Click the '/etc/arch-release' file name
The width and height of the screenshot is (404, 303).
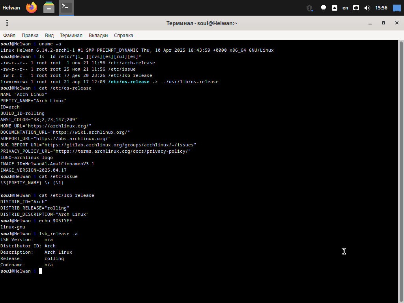click(x=131, y=63)
